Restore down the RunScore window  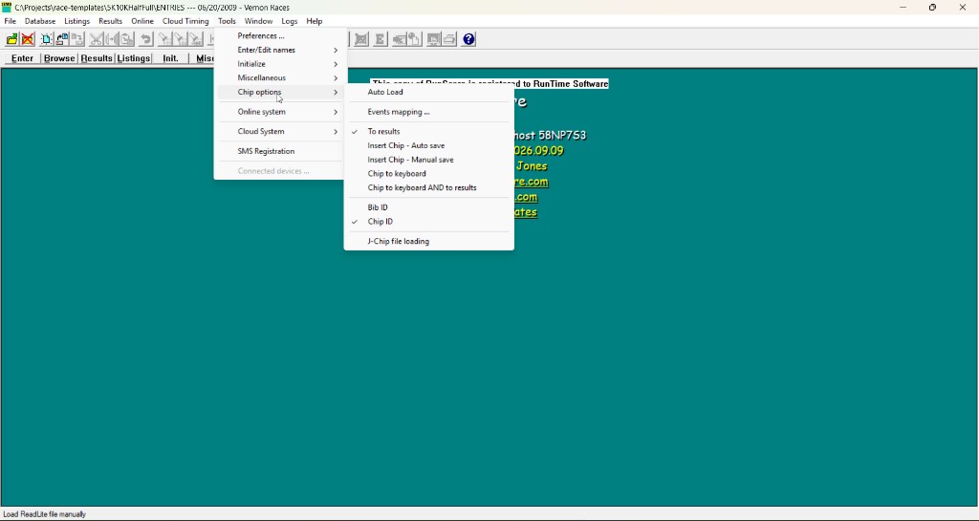click(932, 8)
